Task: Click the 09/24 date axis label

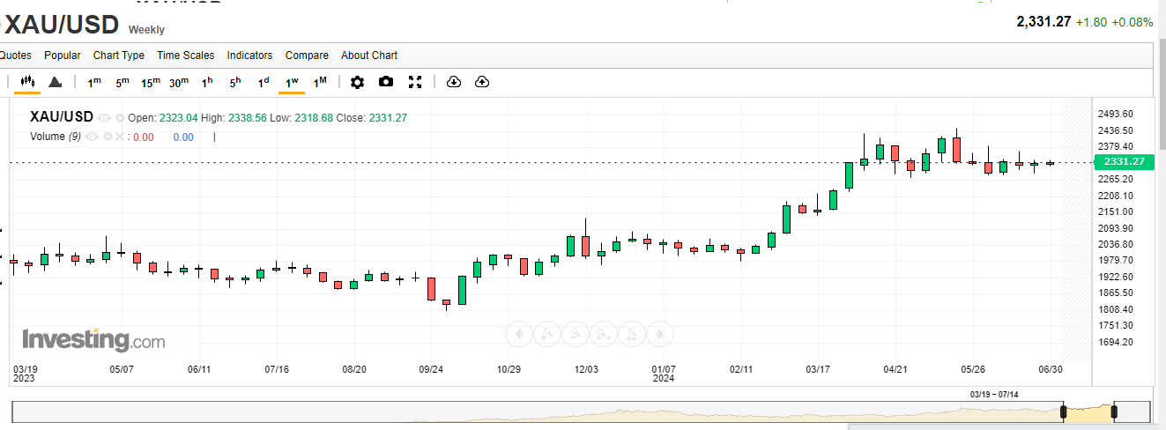Action: [x=431, y=369]
